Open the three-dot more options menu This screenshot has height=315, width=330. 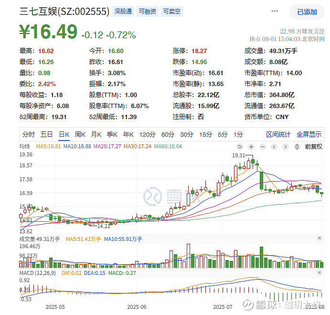pyautogui.click(x=275, y=11)
